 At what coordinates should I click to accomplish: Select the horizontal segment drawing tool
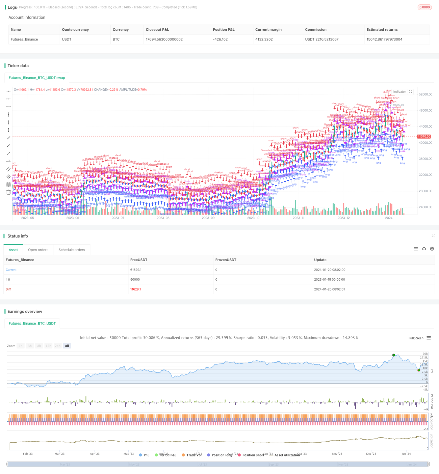coord(8,107)
